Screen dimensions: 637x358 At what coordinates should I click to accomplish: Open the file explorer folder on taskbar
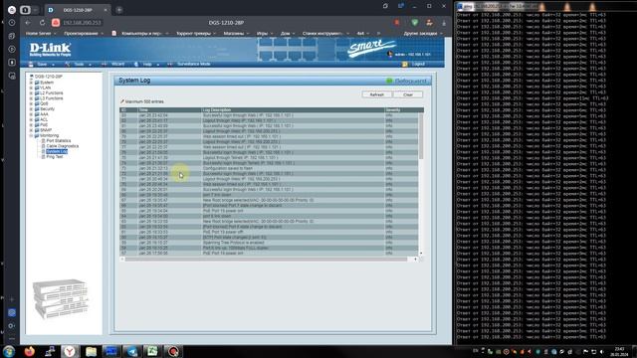click(91, 351)
